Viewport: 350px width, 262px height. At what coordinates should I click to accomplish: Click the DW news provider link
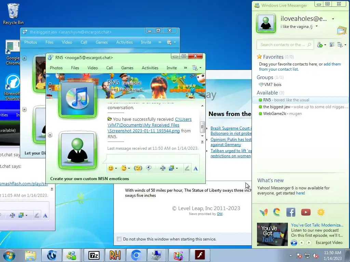(x=220, y=214)
